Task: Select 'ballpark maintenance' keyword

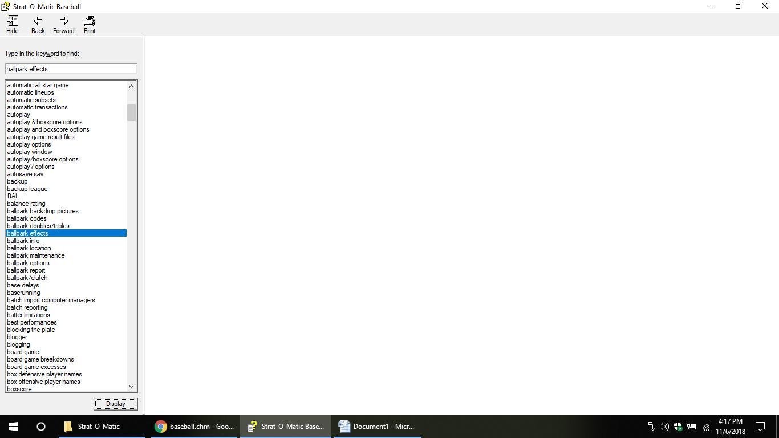Action: click(x=36, y=255)
